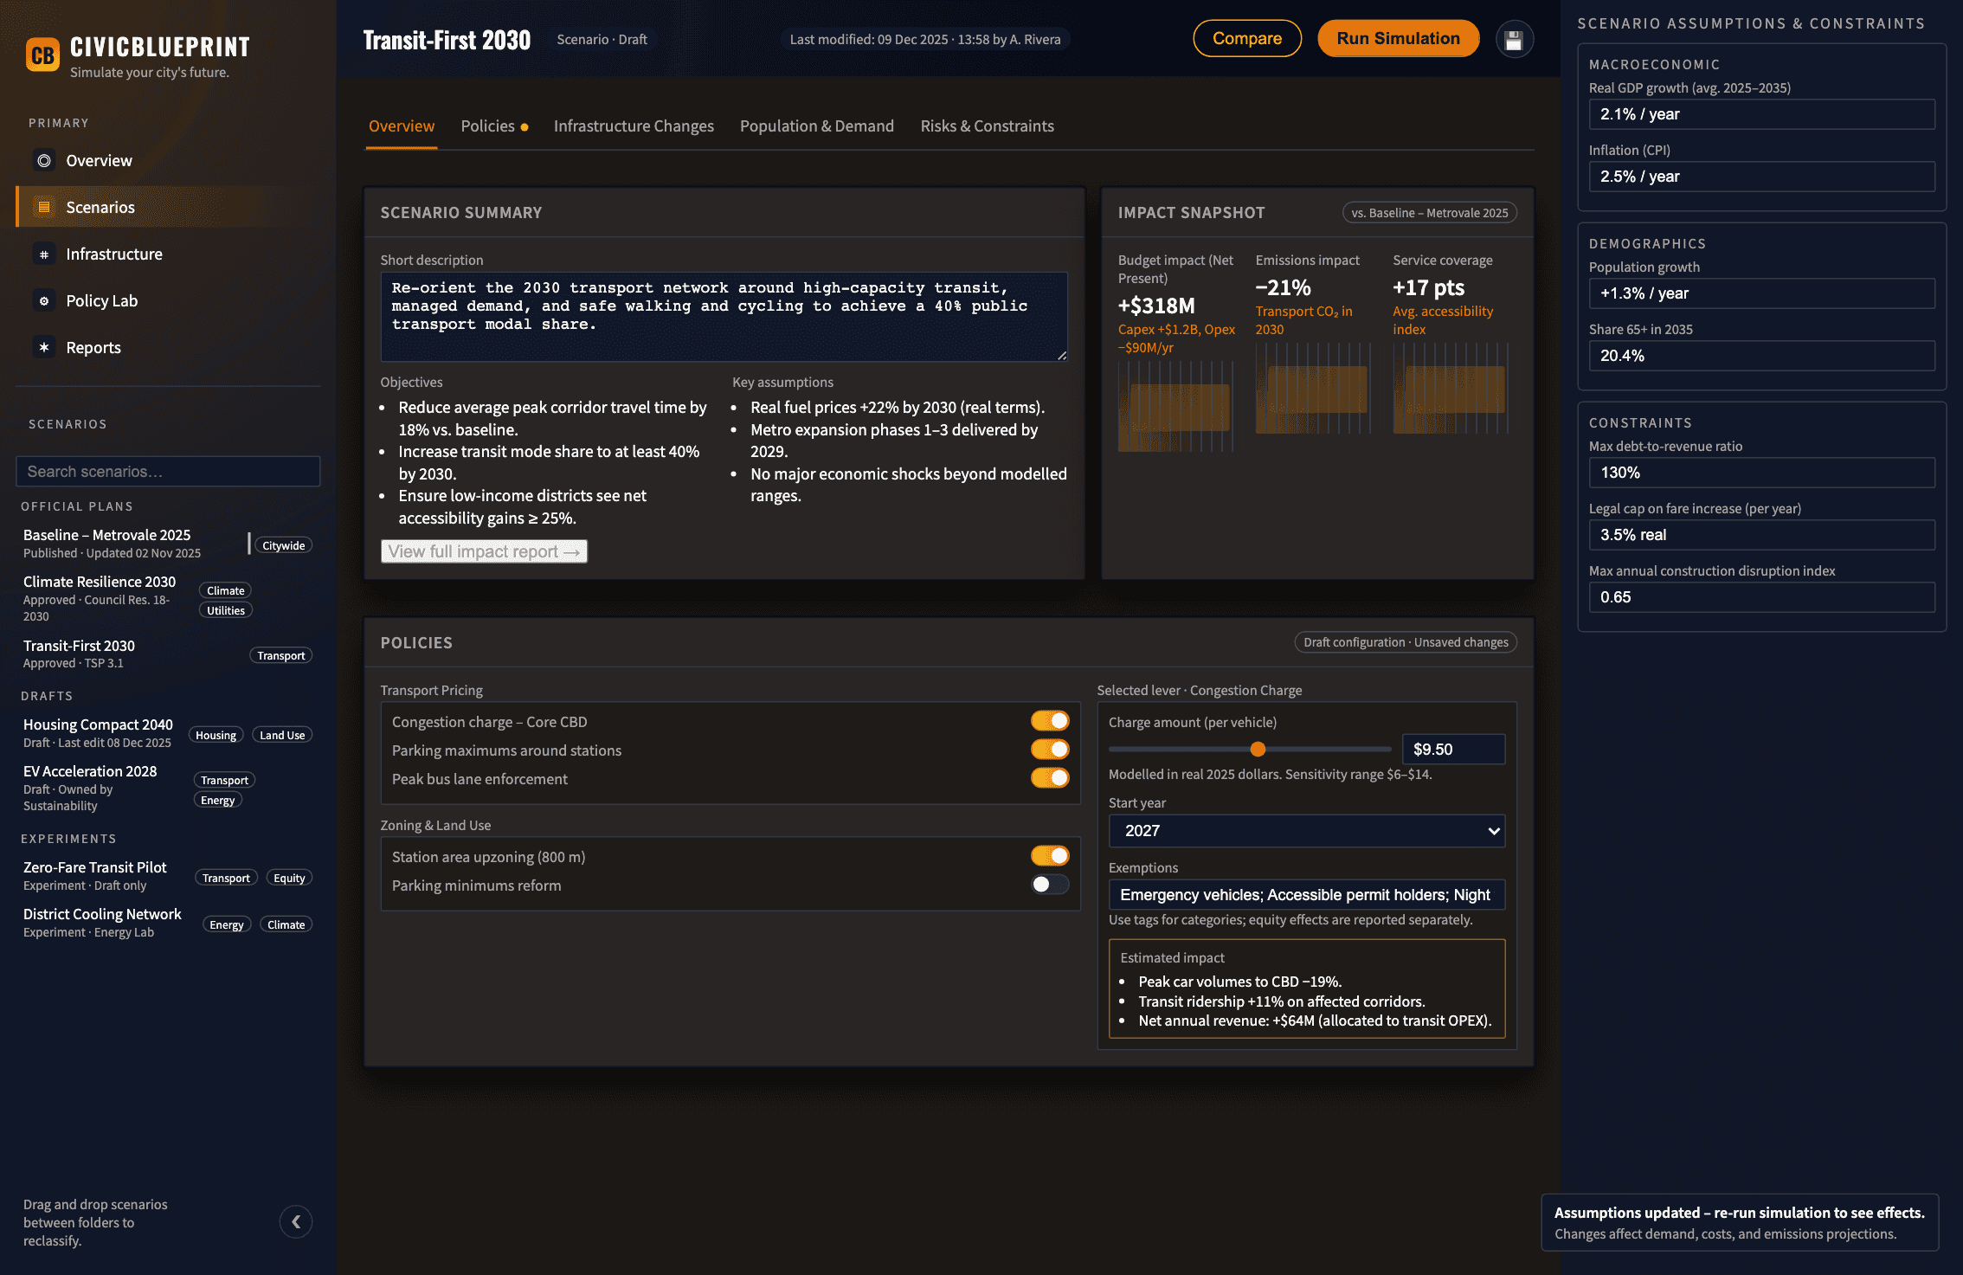Open the Start year 2027 dropdown
This screenshot has height=1275, width=1963.
1306,831
